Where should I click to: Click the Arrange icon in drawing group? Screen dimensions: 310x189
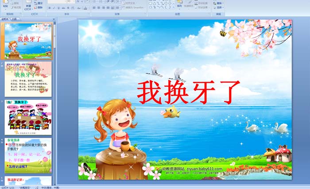point(179,5)
